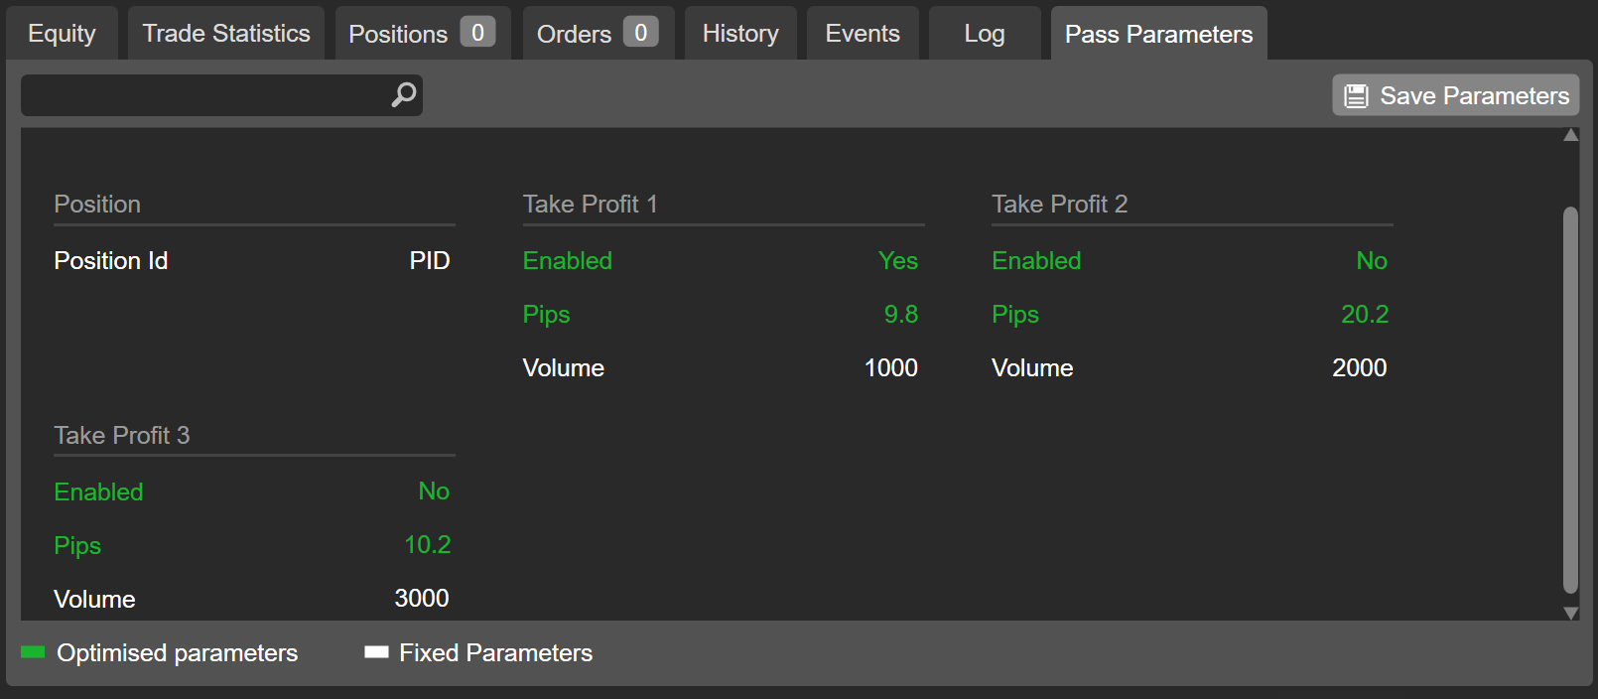Click the Position Id value PID
Screen dimensions: 1598x699
point(430,261)
